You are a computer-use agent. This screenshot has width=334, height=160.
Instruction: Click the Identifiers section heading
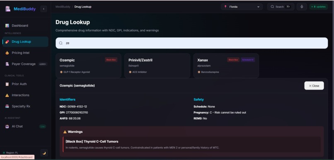pyautogui.click(x=67, y=99)
